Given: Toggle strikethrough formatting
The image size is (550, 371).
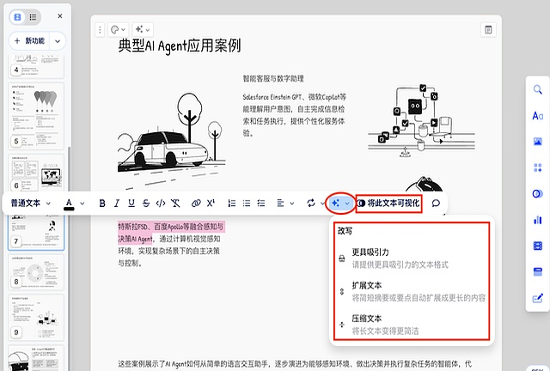Looking at the screenshot, I should coord(146,204).
